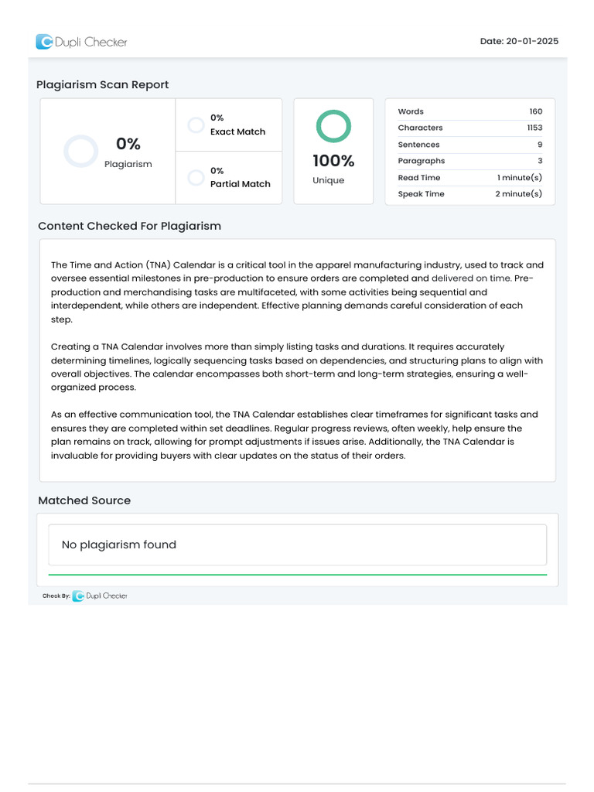Click the Exact Match circle indicator
594x792 pixels.
196,125
